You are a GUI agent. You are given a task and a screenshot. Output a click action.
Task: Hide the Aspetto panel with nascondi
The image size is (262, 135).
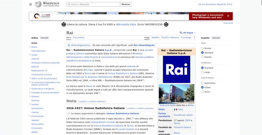pos(216,38)
